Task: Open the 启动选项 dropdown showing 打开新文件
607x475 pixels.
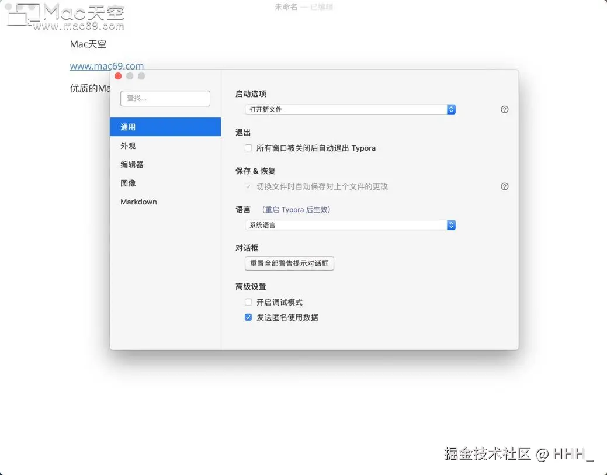Action: (351, 109)
